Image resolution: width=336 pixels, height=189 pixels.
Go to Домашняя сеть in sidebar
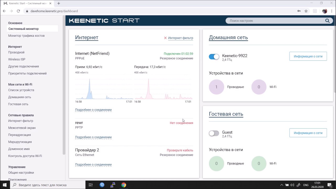pyautogui.click(x=19, y=97)
